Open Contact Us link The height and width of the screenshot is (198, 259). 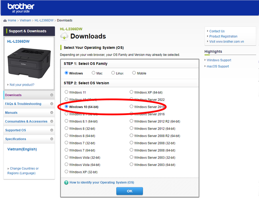click(x=217, y=31)
